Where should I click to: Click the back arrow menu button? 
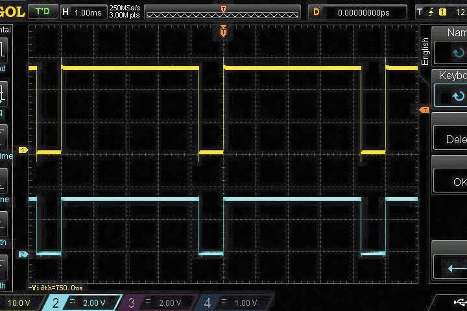click(x=450, y=267)
